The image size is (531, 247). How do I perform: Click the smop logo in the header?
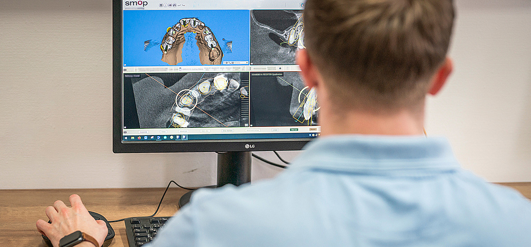click(136, 3)
